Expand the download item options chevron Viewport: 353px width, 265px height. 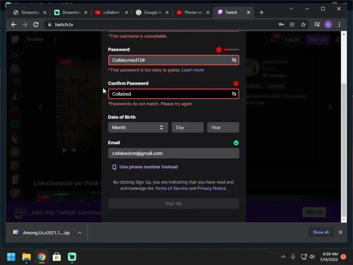tap(80, 233)
